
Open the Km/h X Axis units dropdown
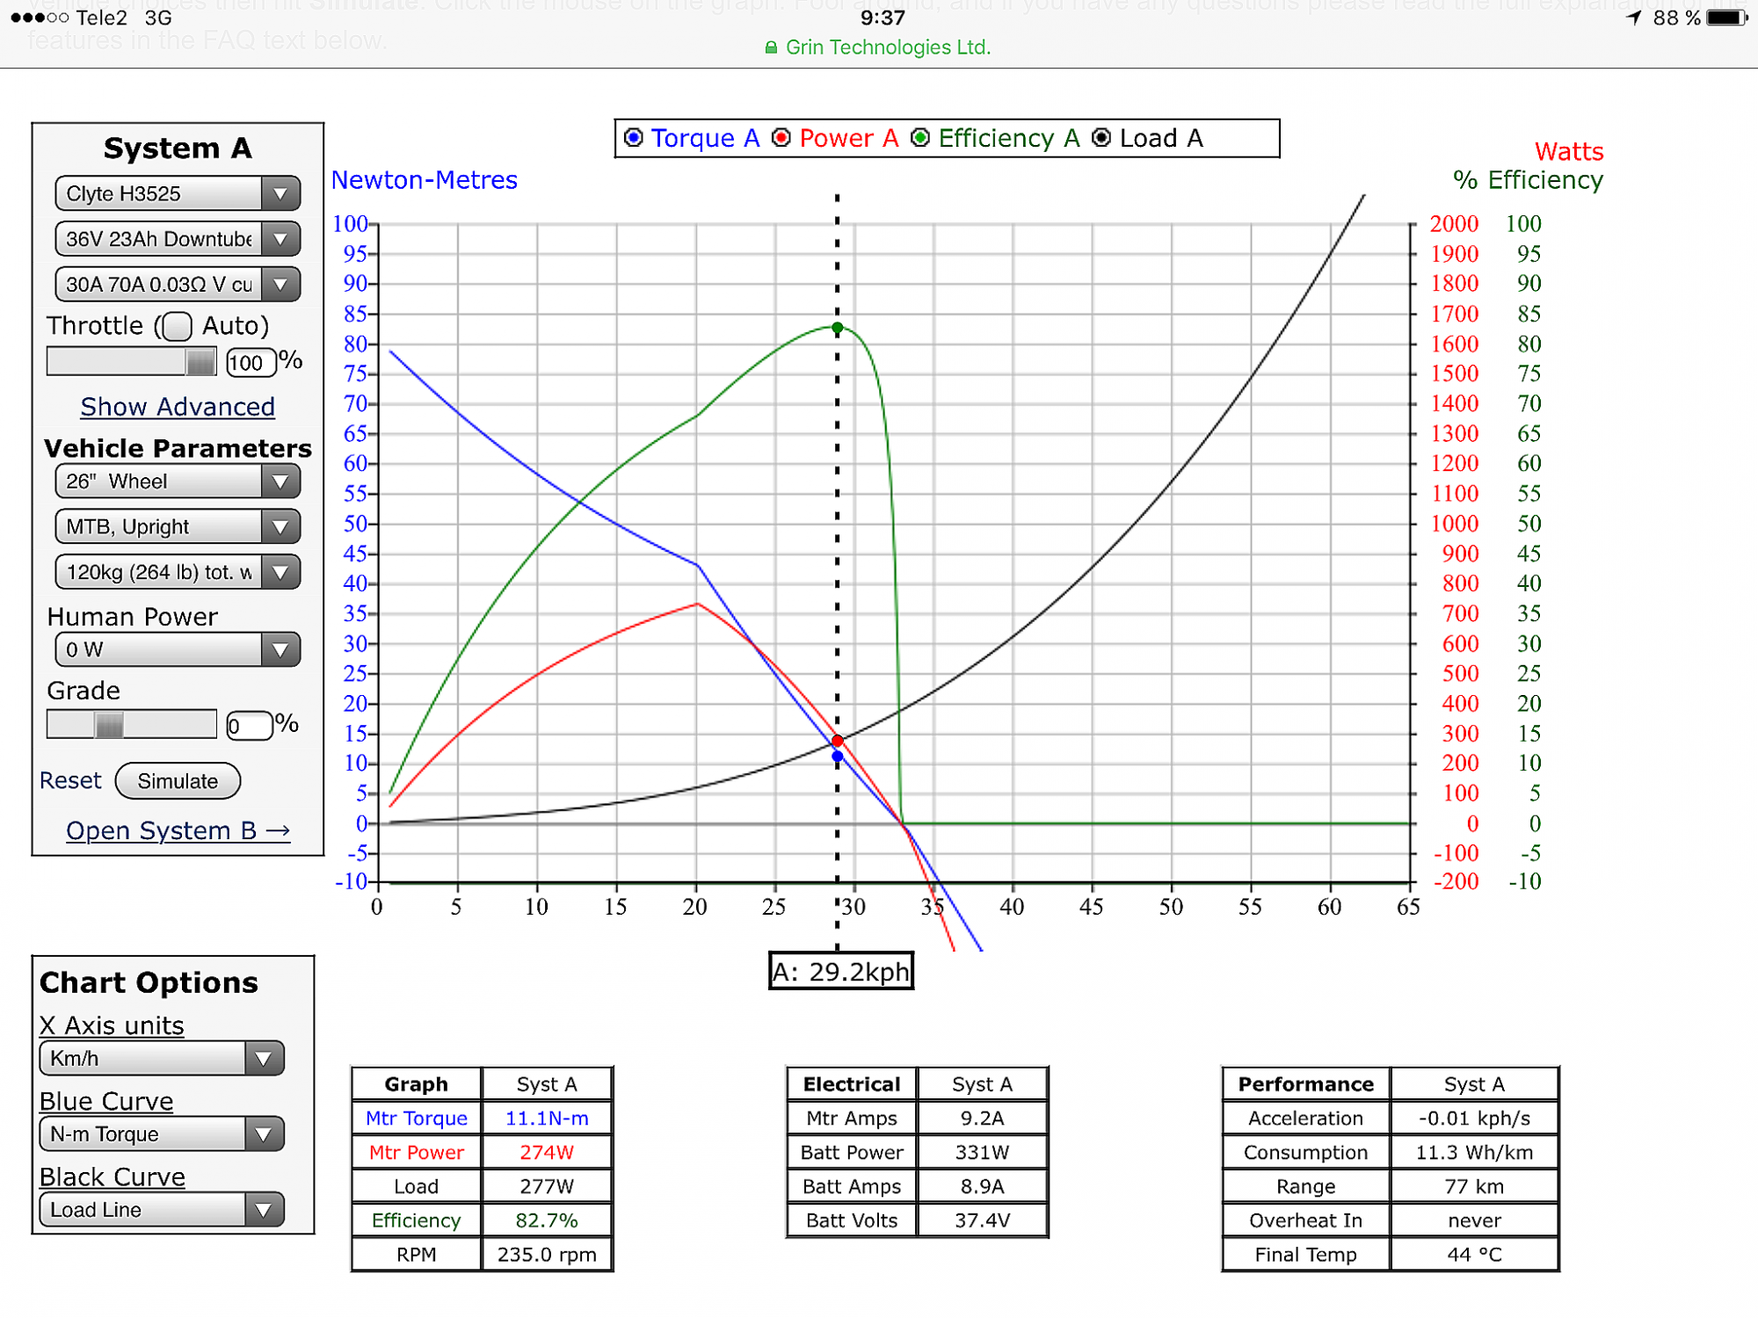pyautogui.click(x=162, y=1059)
